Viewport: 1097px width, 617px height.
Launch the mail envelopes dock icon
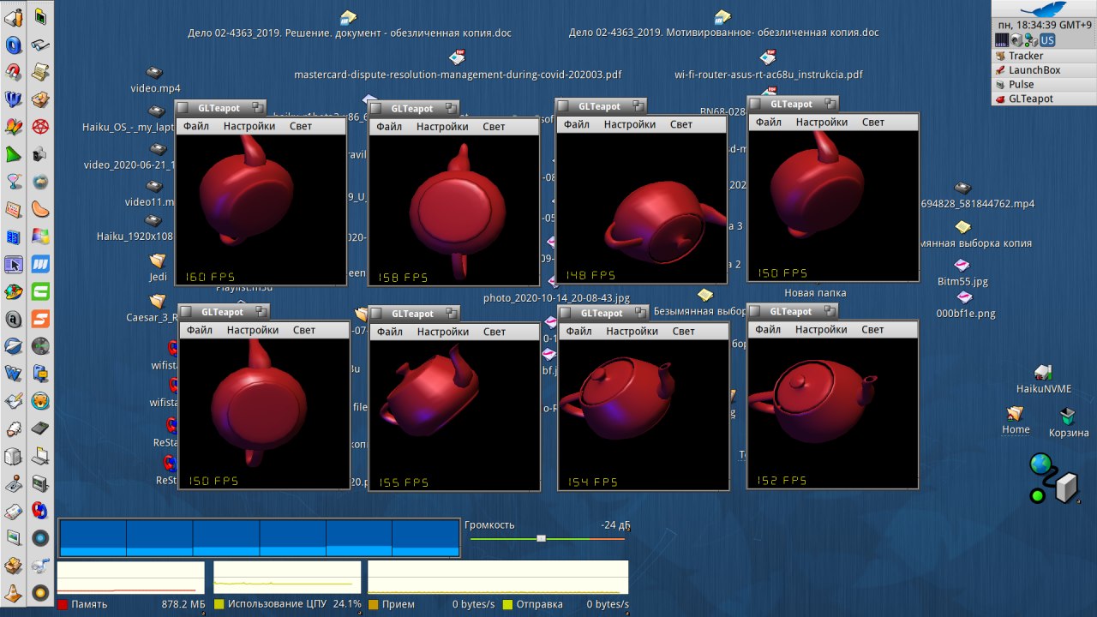(13, 510)
